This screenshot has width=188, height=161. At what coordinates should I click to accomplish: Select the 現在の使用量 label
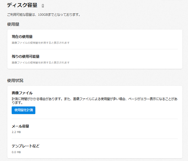(x=22, y=37)
